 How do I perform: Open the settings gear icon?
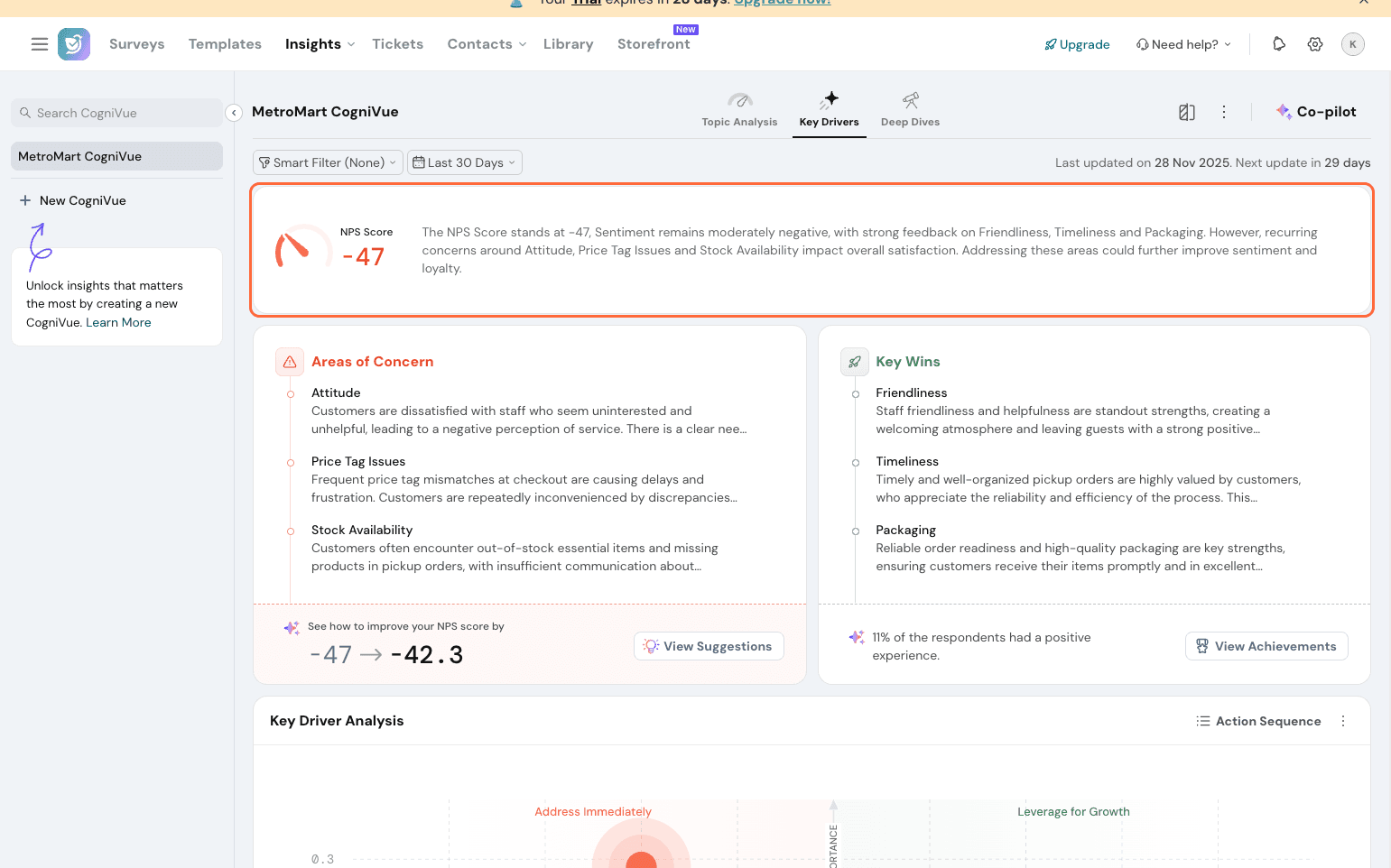pos(1315,44)
